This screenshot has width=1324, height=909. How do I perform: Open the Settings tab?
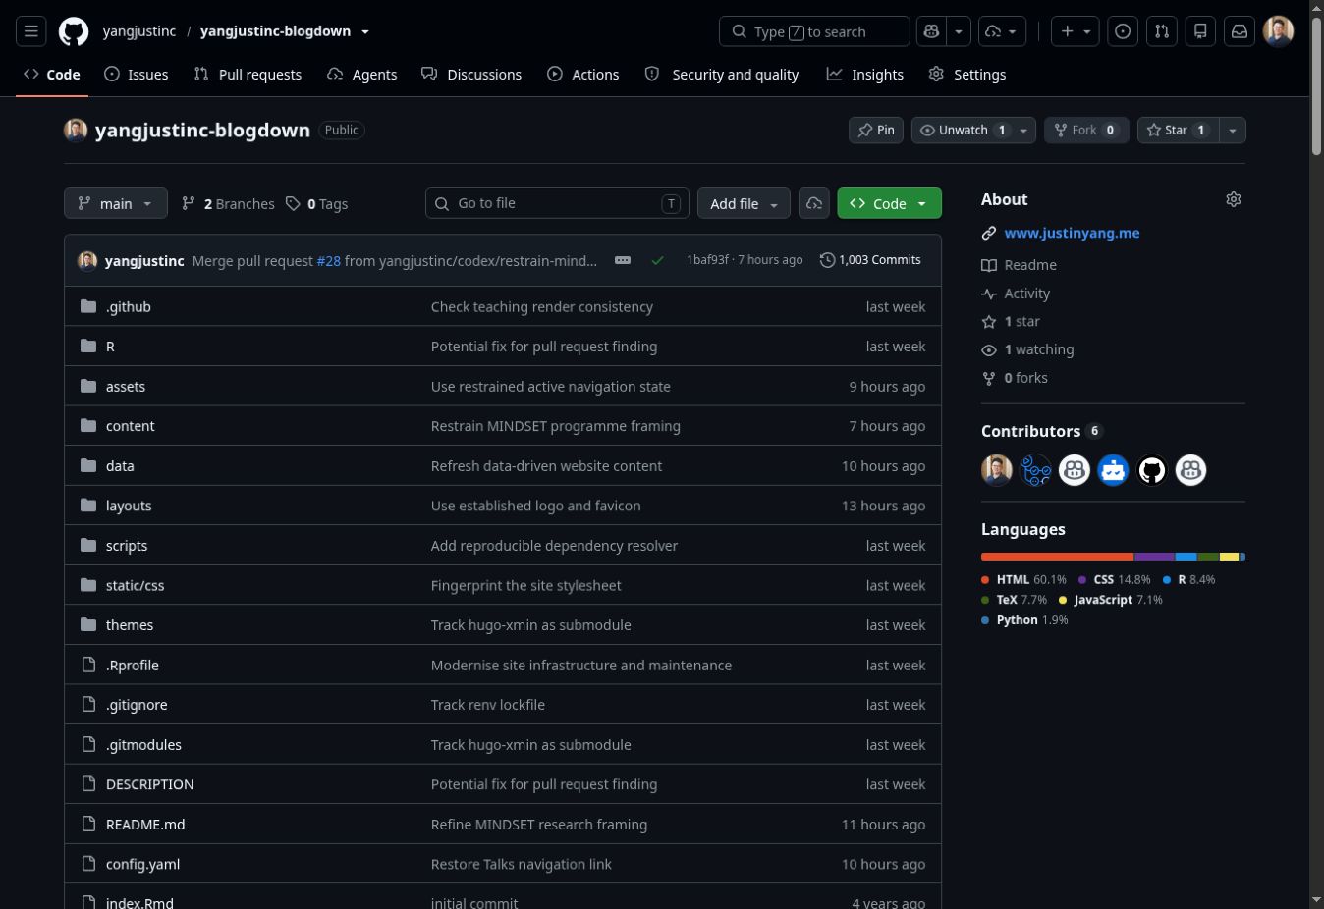(x=967, y=75)
